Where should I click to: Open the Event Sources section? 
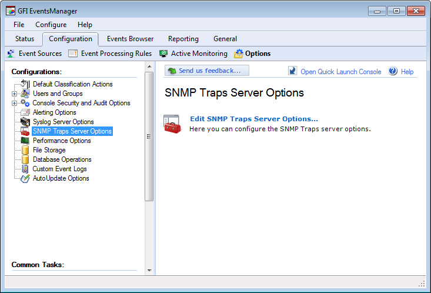tap(40, 54)
